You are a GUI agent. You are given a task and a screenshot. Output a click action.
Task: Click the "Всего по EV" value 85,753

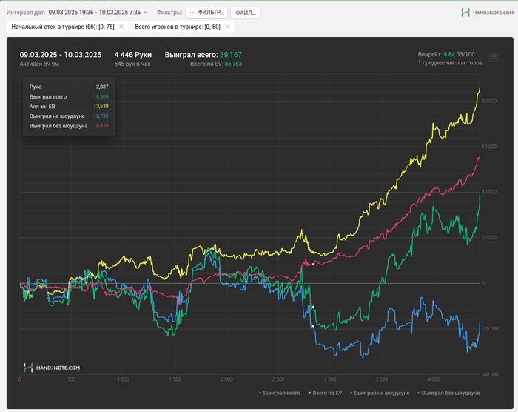click(x=233, y=64)
